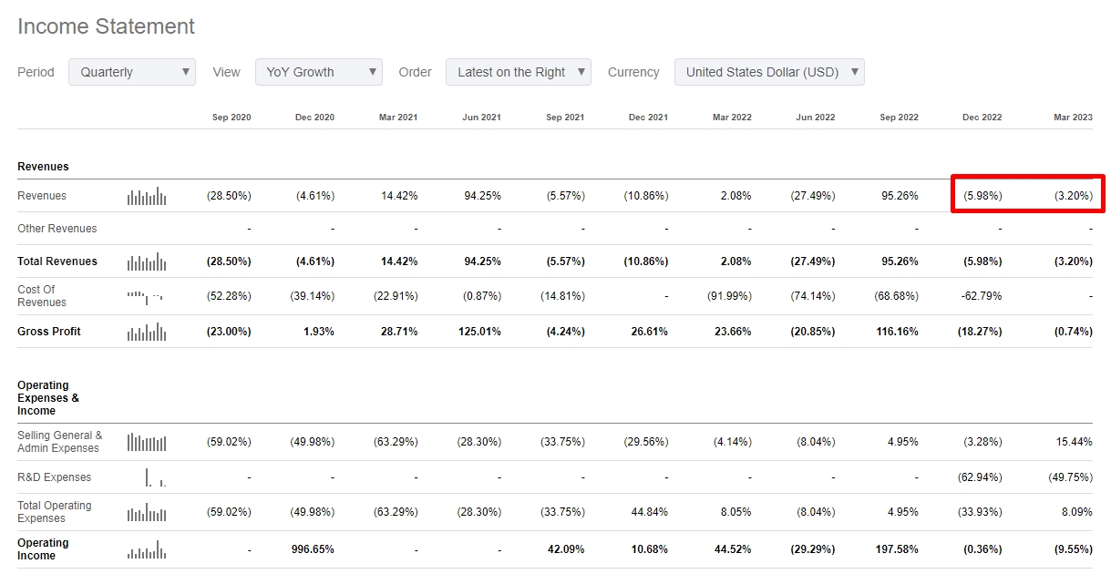
Task: Click the Sep 2020 column header
Action: point(231,117)
